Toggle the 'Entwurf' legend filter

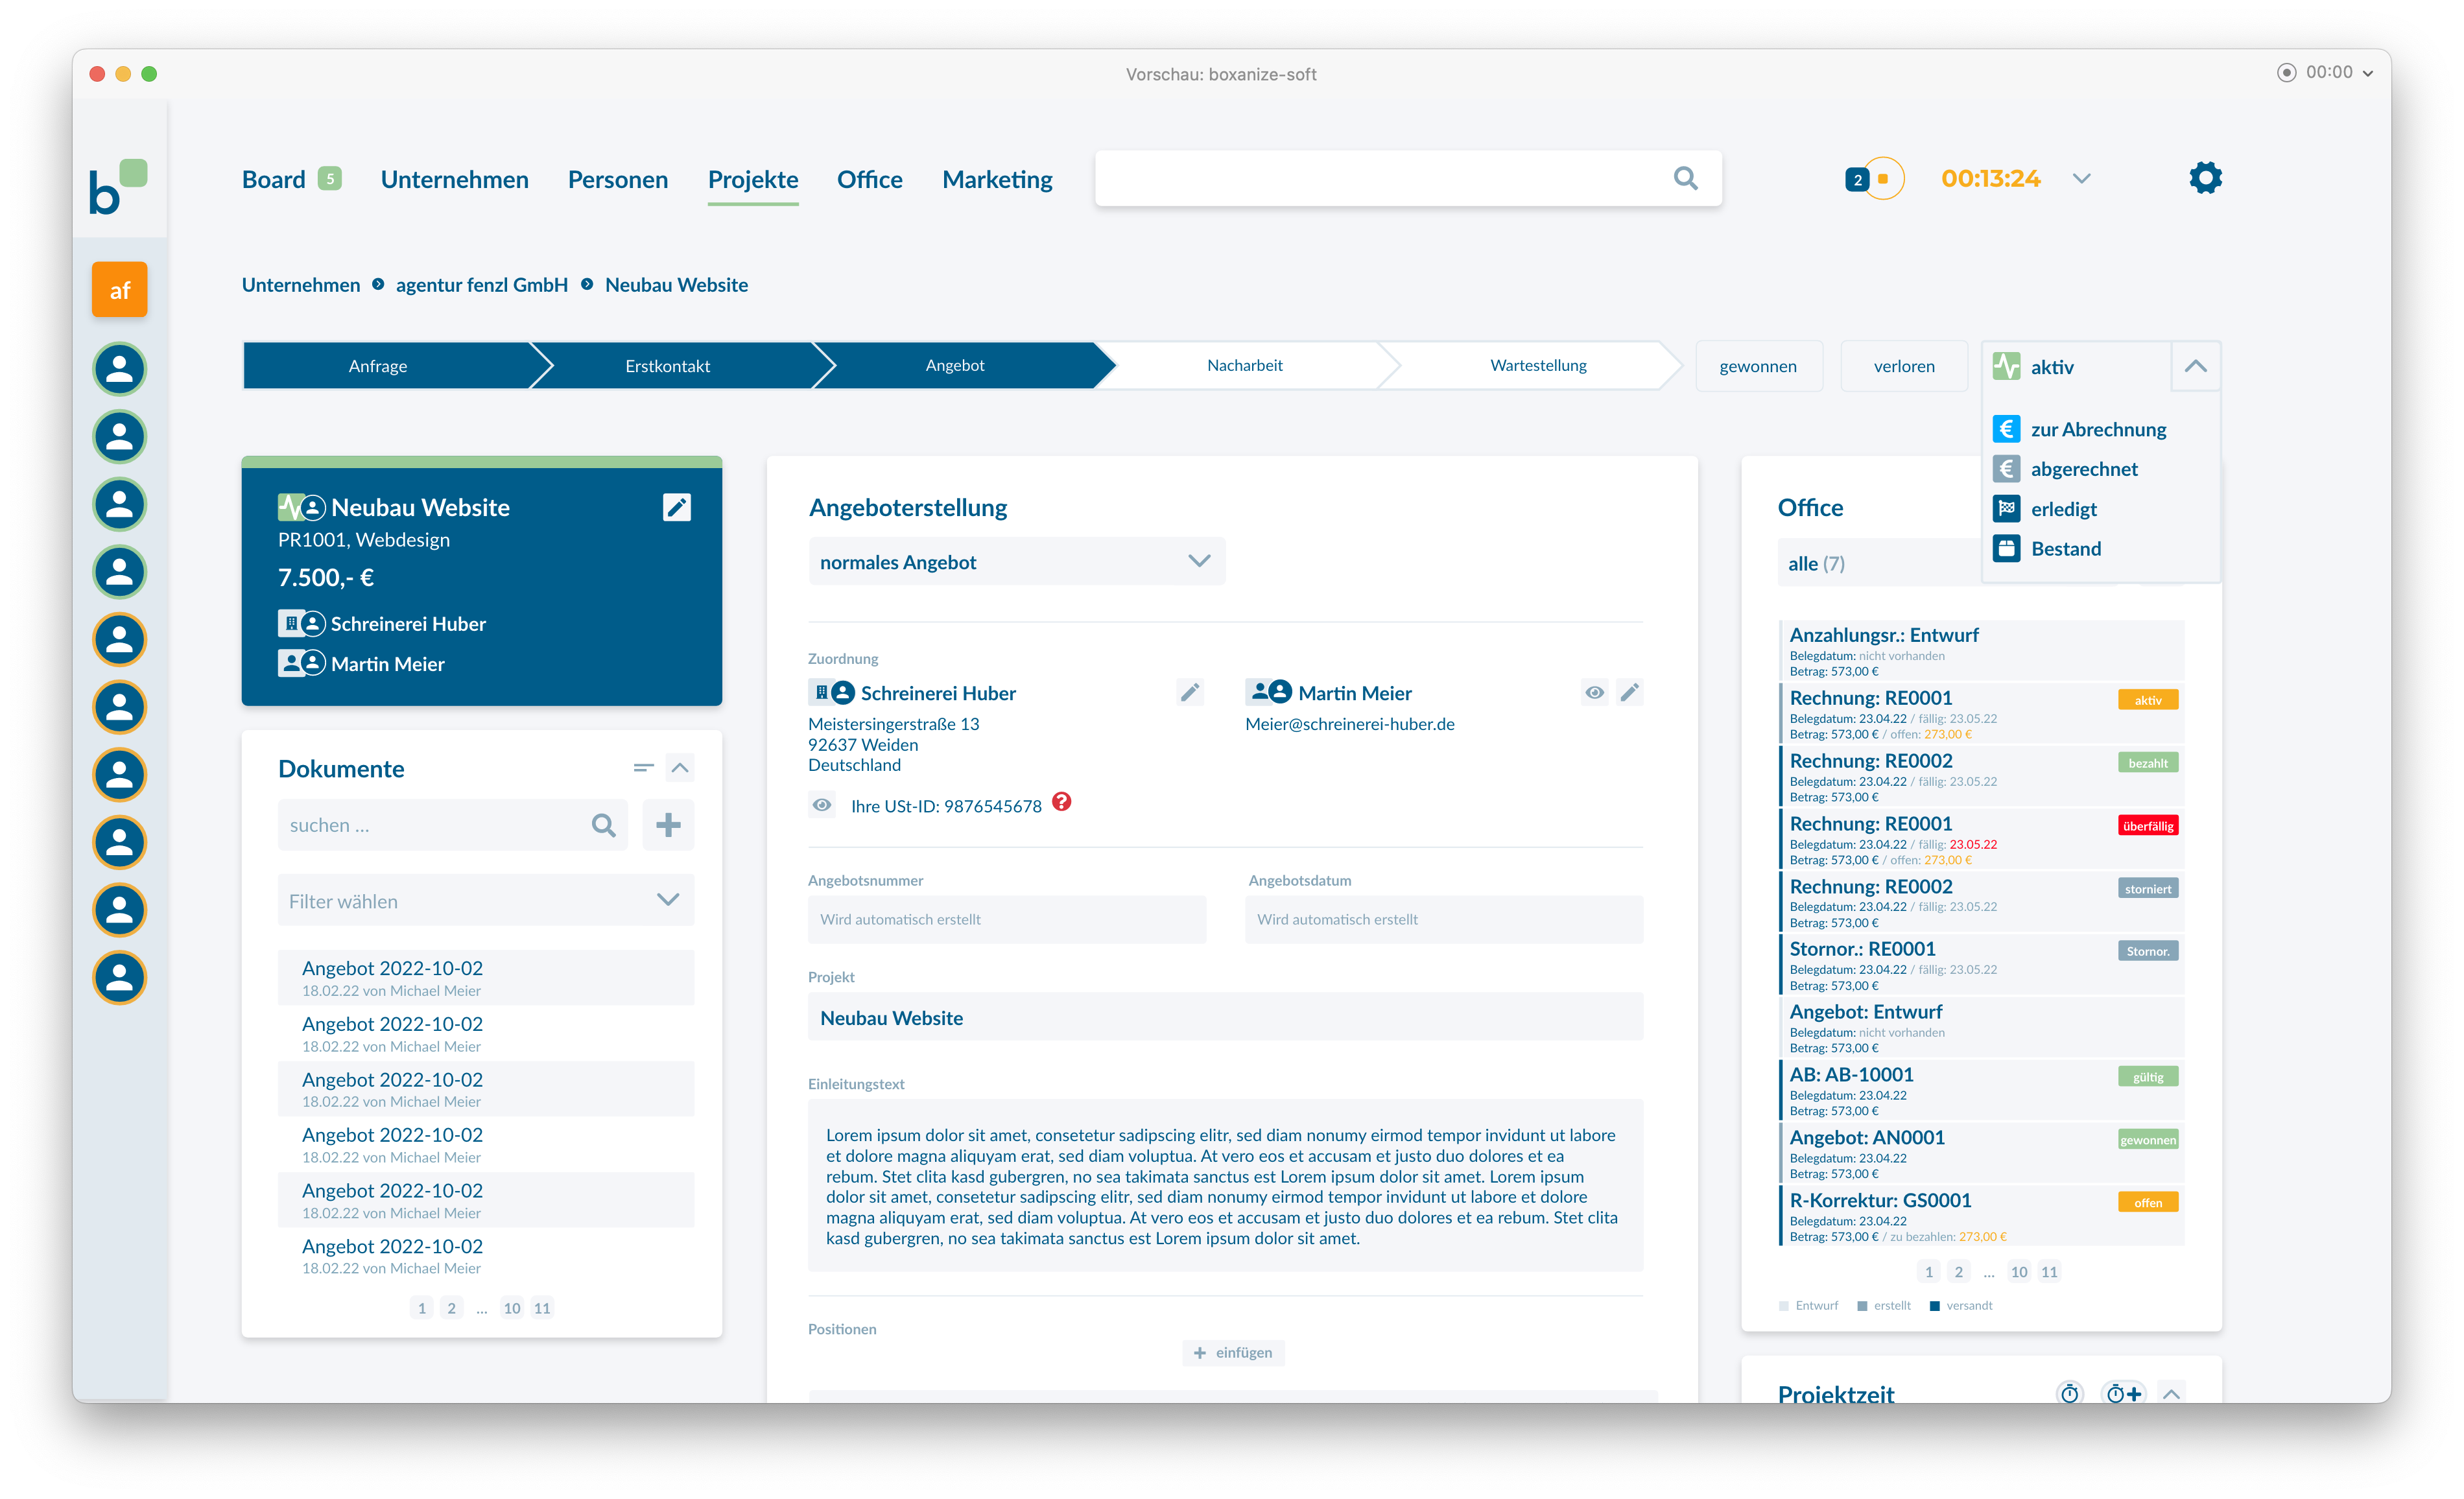[1809, 1306]
